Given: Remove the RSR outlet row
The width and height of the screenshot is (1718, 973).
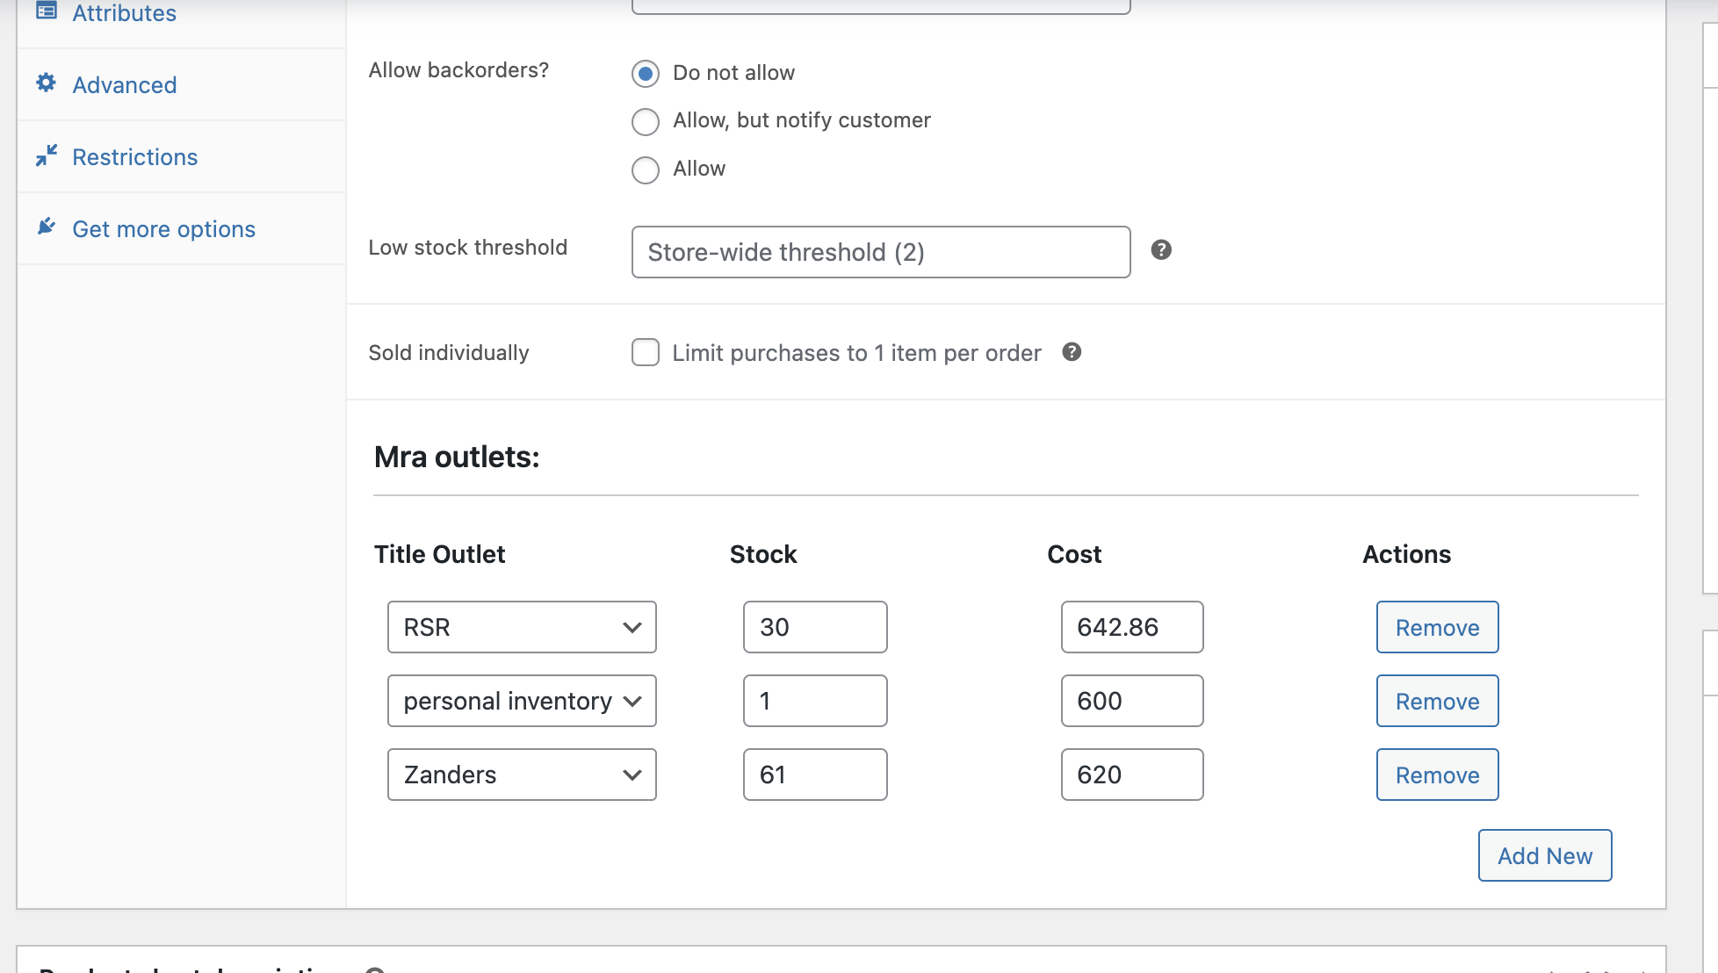Looking at the screenshot, I should click(x=1437, y=627).
